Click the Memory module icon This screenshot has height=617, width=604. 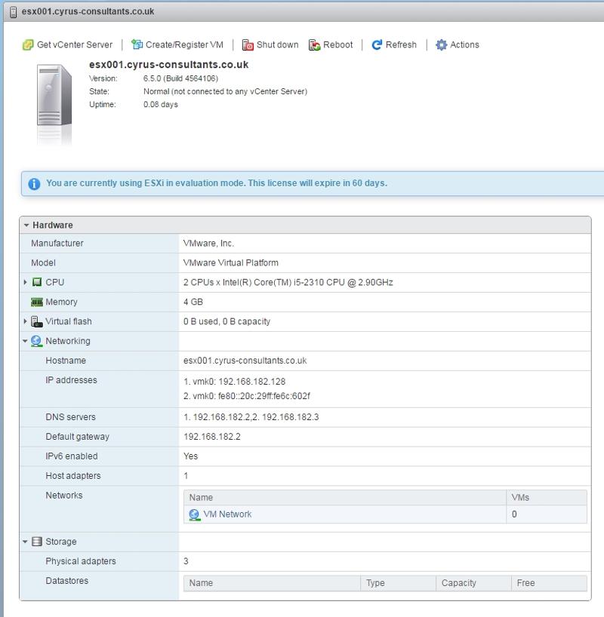(37, 302)
